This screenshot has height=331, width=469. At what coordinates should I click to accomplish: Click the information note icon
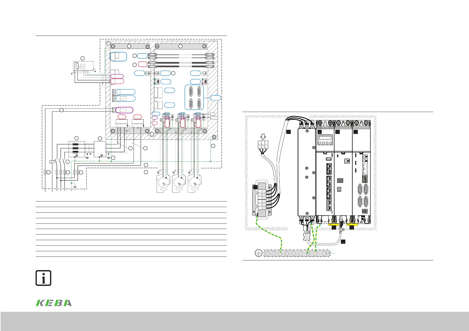click(43, 278)
